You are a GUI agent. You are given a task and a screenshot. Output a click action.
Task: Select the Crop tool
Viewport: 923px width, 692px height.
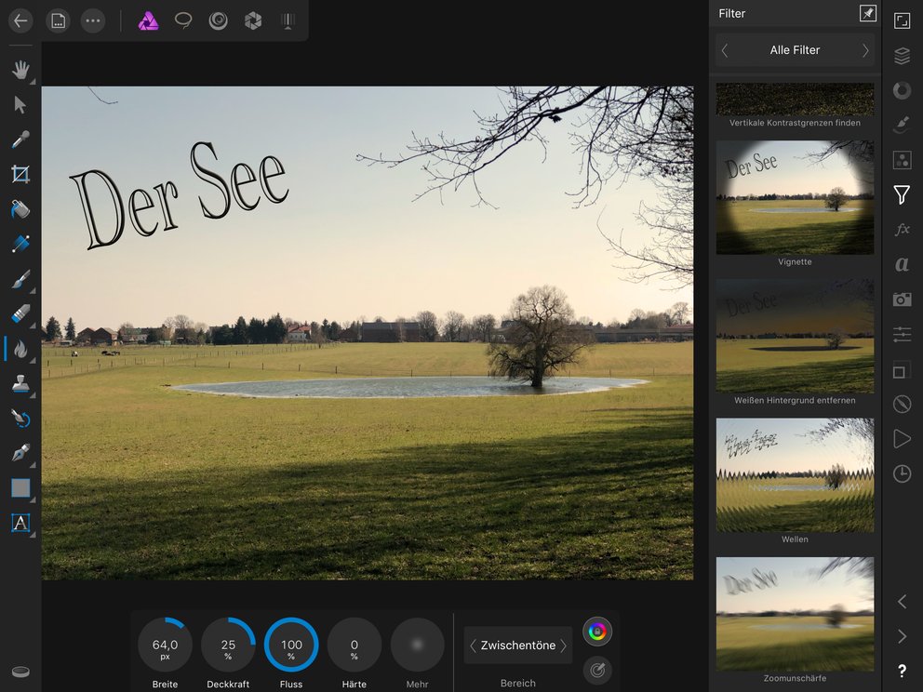pyautogui.click(x=20, y=174)
